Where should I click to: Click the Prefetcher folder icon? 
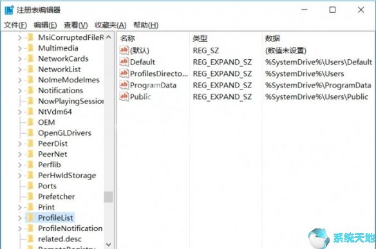[x=30, y=196]
